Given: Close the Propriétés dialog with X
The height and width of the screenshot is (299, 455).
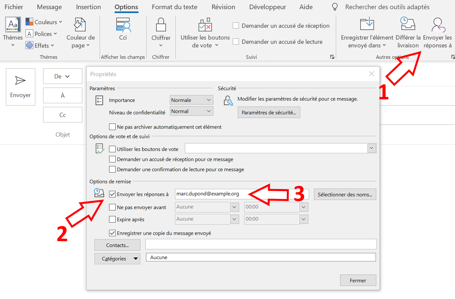Looking at the screenshot, I should [371, 74].
